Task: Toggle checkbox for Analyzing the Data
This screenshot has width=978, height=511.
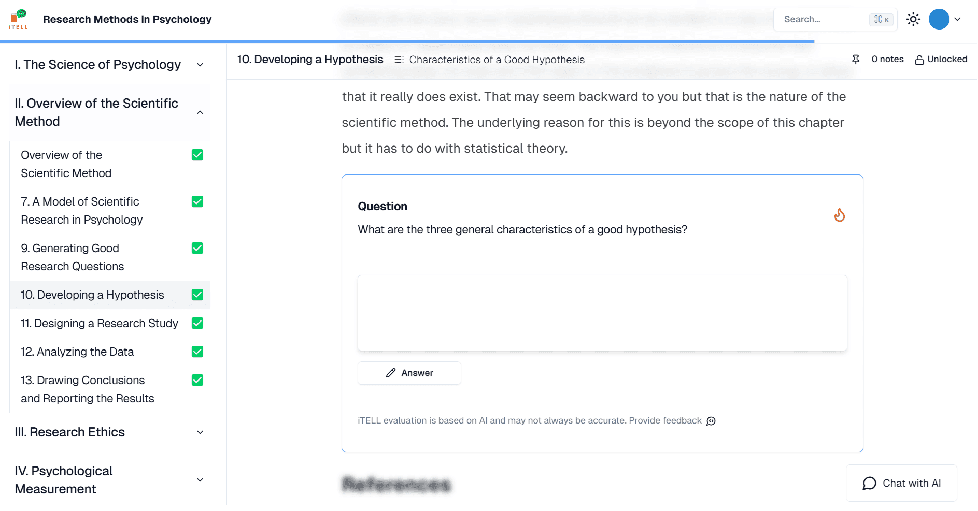Action: 197,352
